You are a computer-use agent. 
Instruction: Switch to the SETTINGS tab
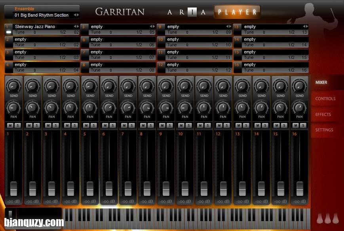324,130
